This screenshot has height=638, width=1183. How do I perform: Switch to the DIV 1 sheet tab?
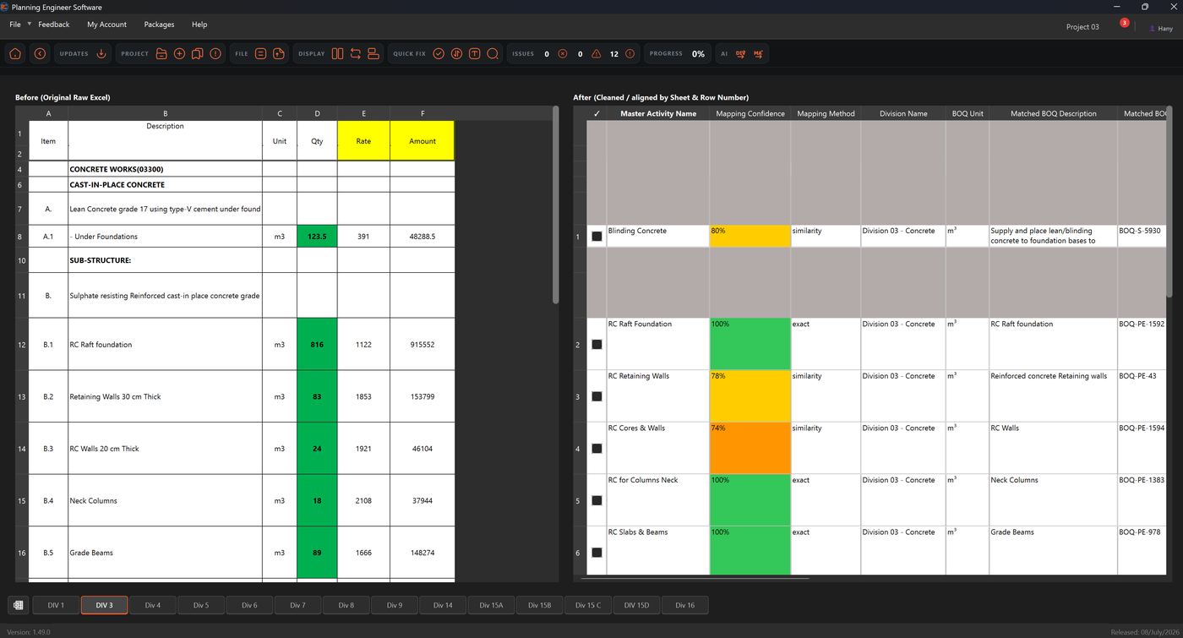pos(56,605)
